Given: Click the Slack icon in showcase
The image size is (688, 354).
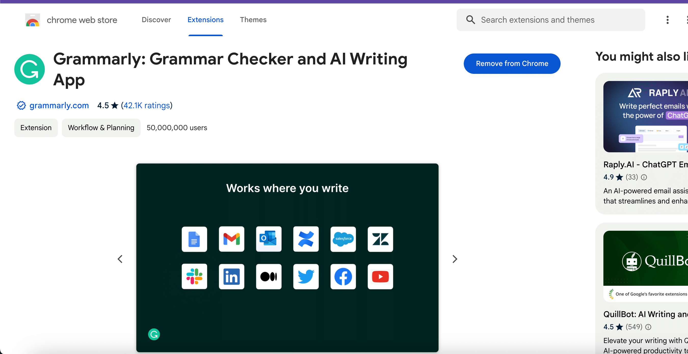Looking at the screenshot, I should (x=194, y=276).
